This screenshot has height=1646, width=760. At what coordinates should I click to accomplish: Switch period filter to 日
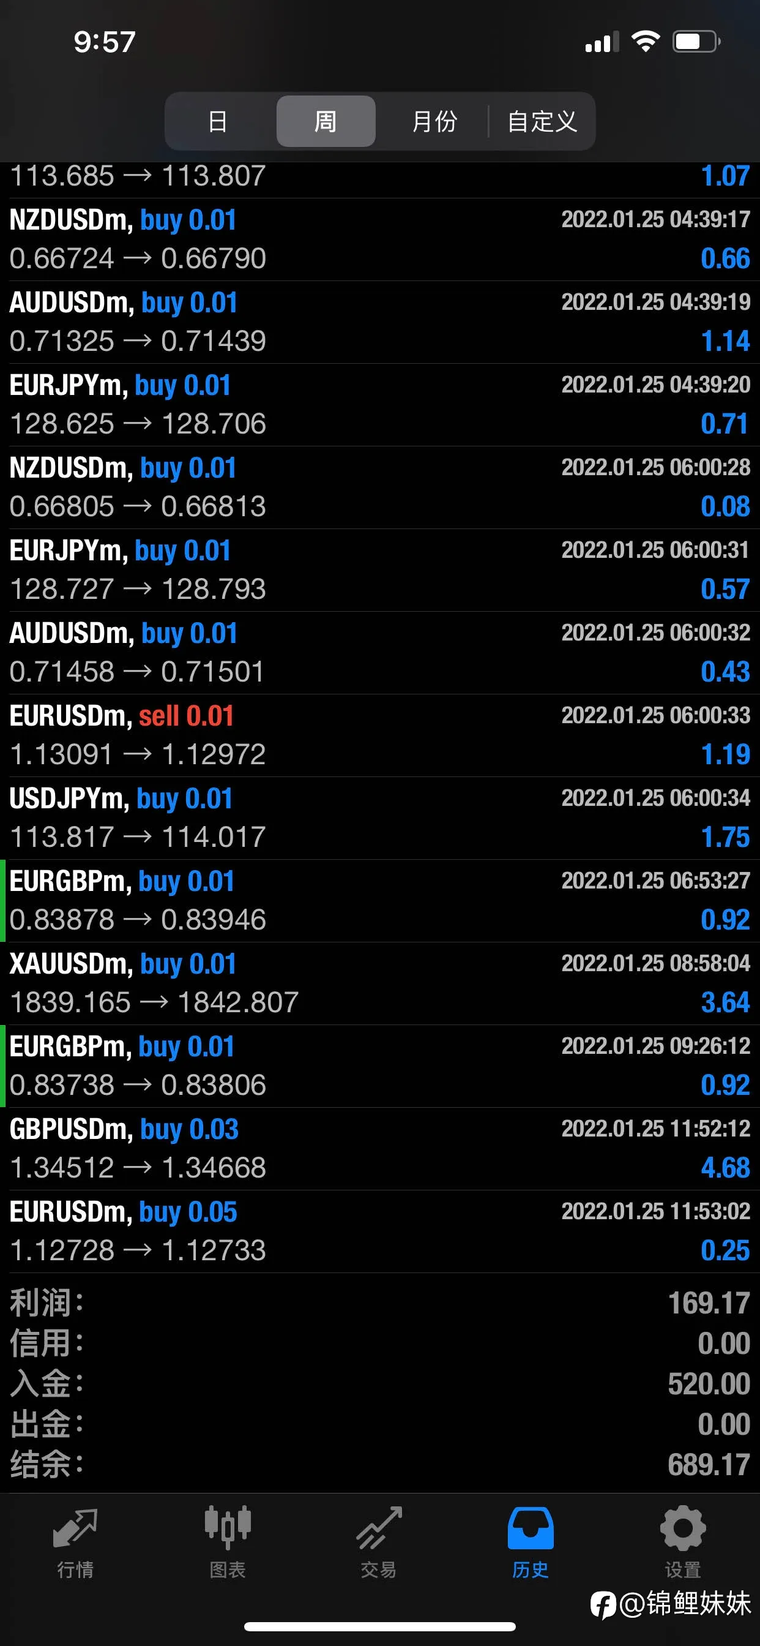tap(218, 121)
